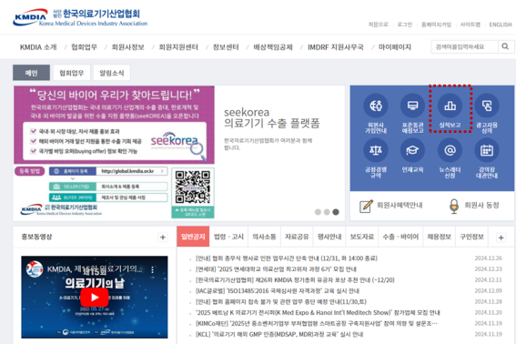Screen dimensions: 516x344
Task: Click the ENGLISH link
Action: click(x=501, y=25)
